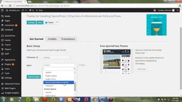
Task: Click the Save Changes button
Action: (34, 77)
